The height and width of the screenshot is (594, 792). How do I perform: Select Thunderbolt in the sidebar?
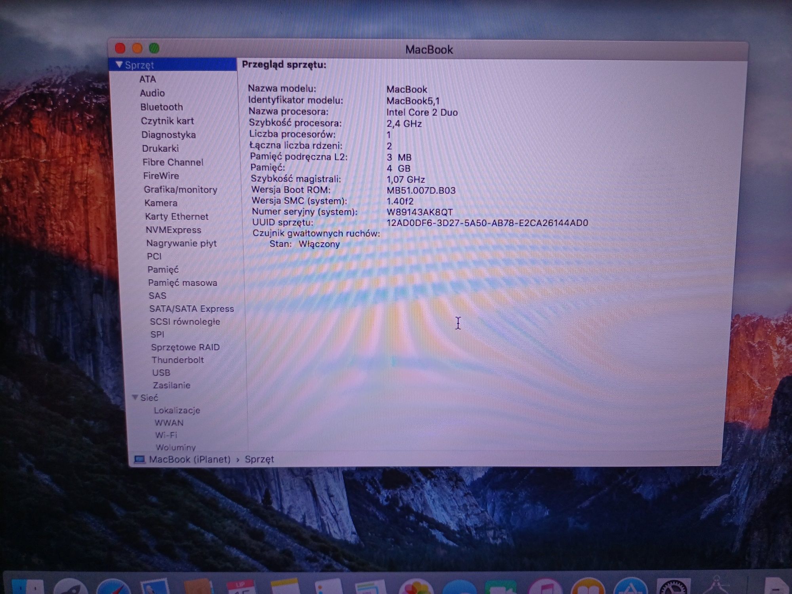[x=178, y=360]
